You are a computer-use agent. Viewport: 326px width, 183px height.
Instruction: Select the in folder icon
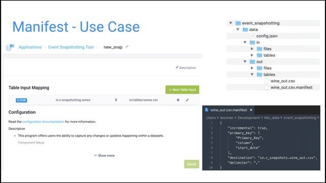pos(253,42)
